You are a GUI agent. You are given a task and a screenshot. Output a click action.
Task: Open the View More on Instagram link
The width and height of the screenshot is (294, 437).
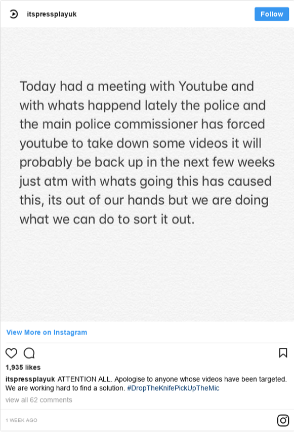coord(47,332)
